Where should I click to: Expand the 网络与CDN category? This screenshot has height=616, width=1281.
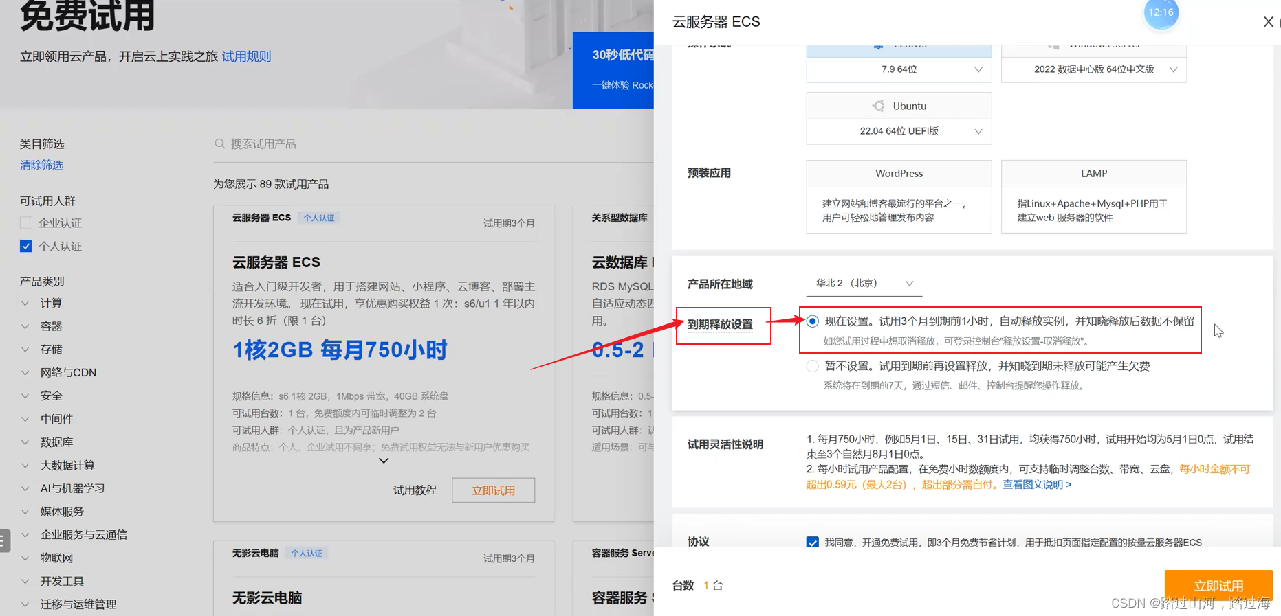tap(25, 372)
